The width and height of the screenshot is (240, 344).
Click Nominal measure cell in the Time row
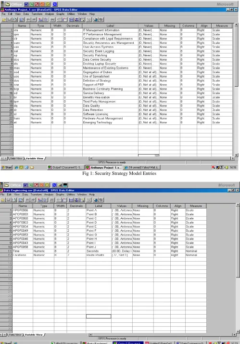click(196, 251)
